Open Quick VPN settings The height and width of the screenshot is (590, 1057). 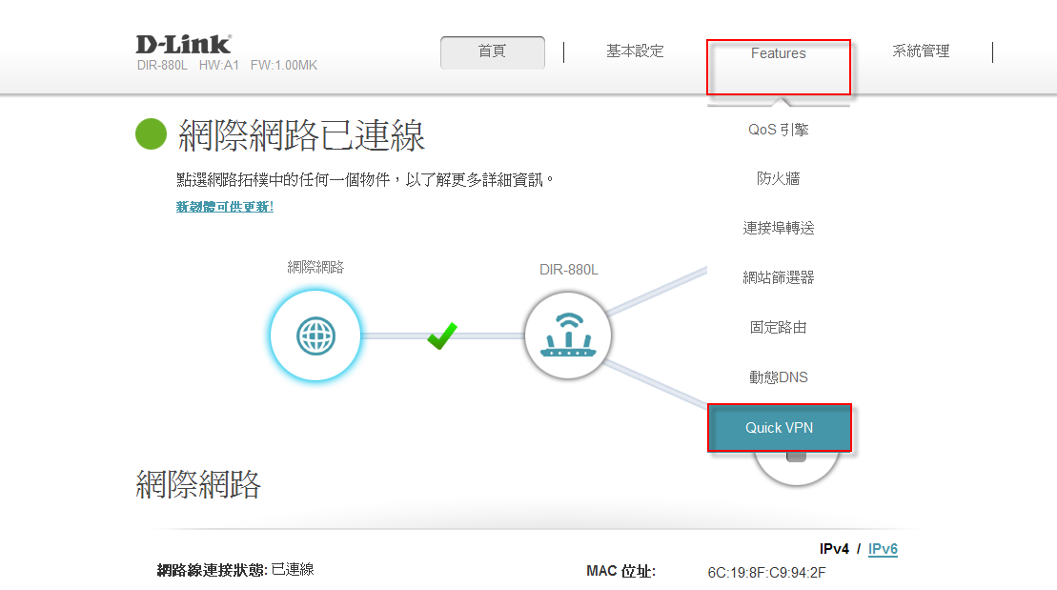778,428
